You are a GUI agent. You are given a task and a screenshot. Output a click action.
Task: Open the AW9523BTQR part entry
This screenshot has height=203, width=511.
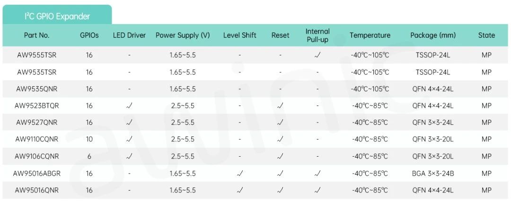[x=36, y=106]
